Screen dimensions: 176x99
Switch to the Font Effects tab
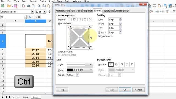pos(76,11)
